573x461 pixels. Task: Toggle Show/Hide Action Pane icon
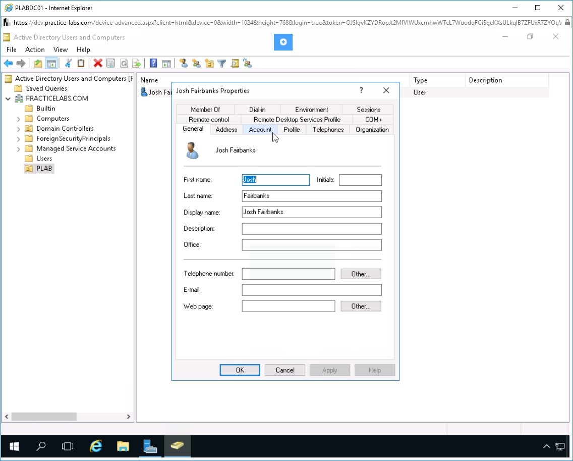point(166,63)
